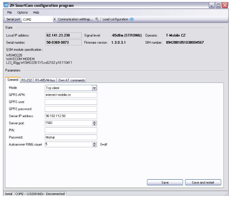Screen dimensions: 231x197
Task: Click the Save button
Action: point(165,182)
